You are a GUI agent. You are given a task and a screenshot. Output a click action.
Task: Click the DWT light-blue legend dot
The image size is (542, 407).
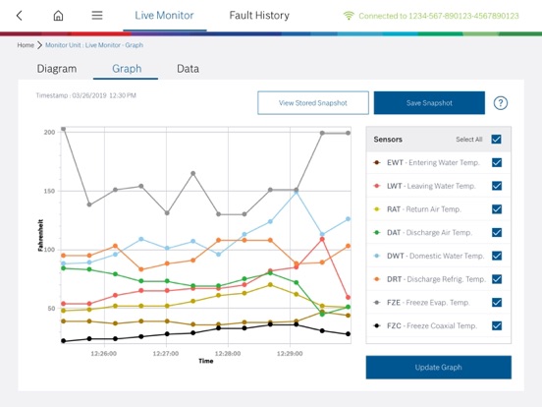click(x=377, y=256)
